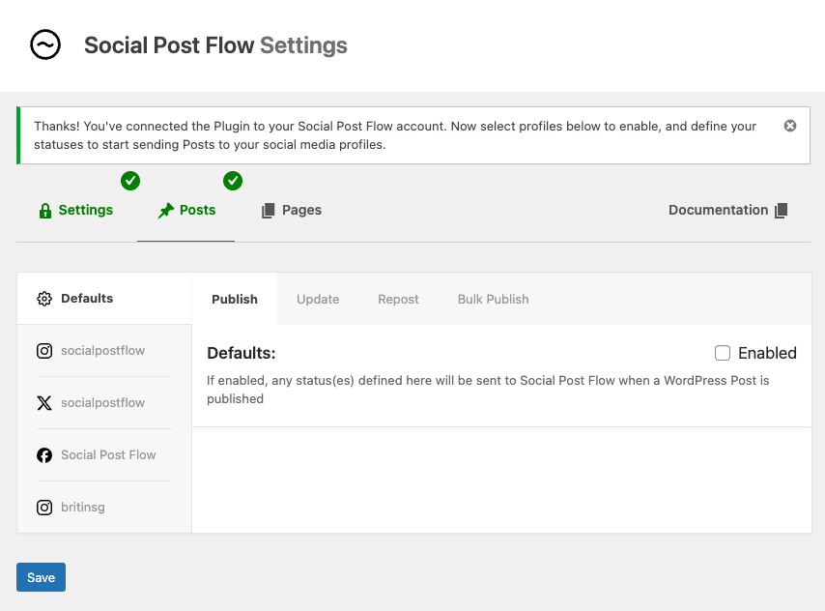The width and height of the screenshot is (825, 611).
Task: Open the Documentation link
Action: point(727,210)
